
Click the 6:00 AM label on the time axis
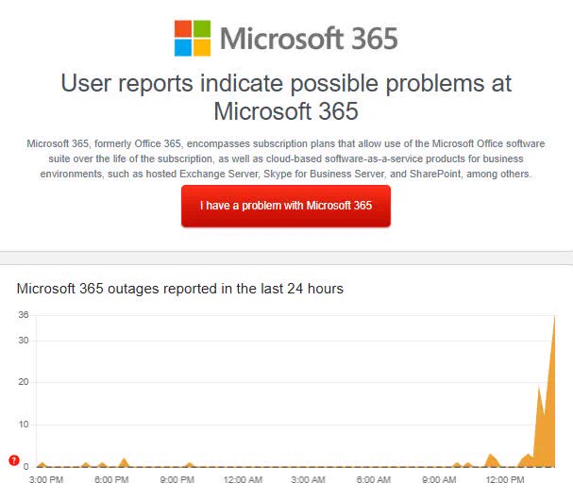coord(374,479)
